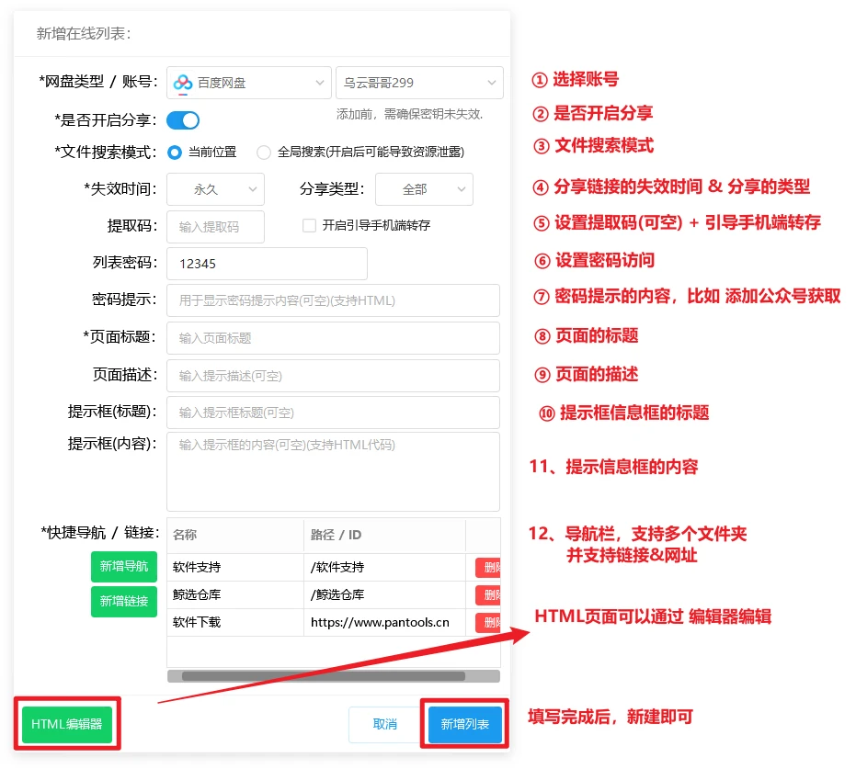Open the 失效时间 永久 dropdown
The width and height of the screenshot is (856, 769).
pos(215,189)
